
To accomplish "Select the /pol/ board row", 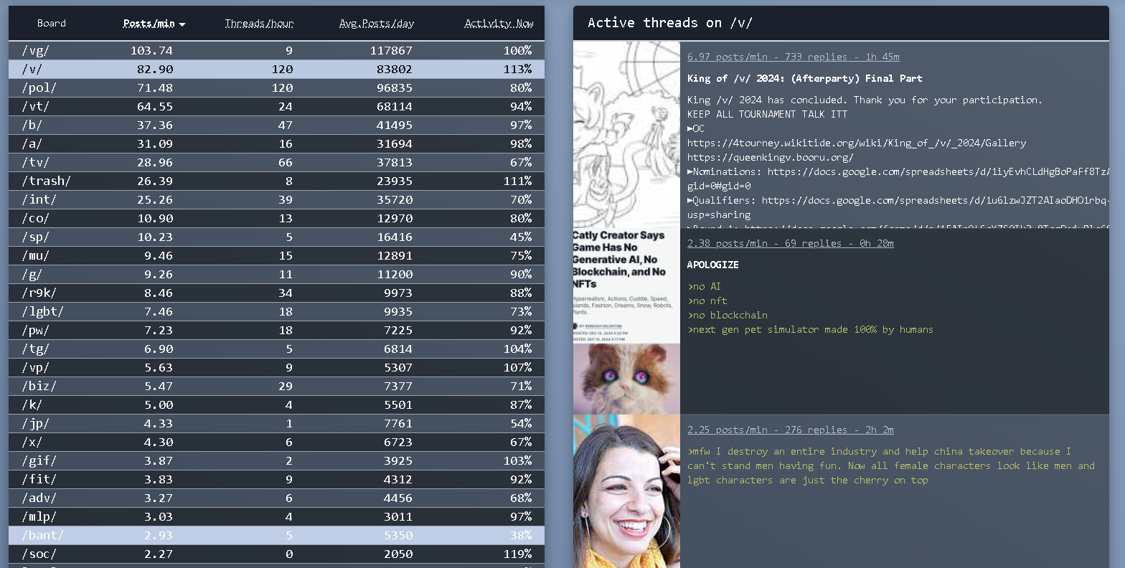I will click(276, 88).
